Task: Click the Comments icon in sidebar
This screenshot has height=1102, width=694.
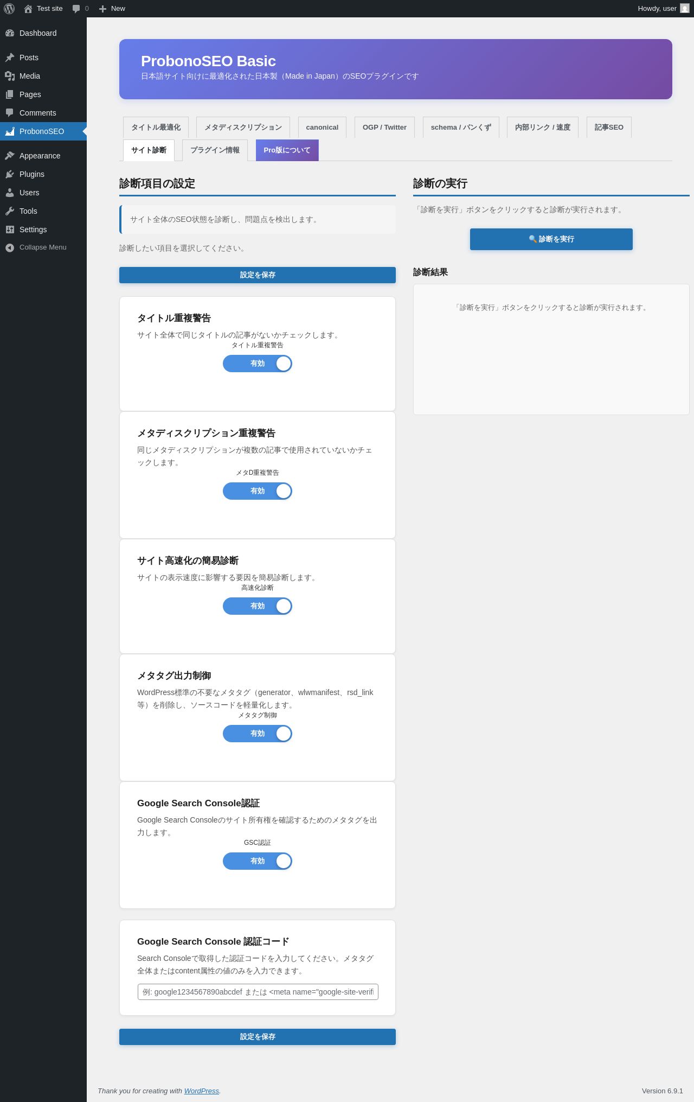Action: tap(10, 113)
